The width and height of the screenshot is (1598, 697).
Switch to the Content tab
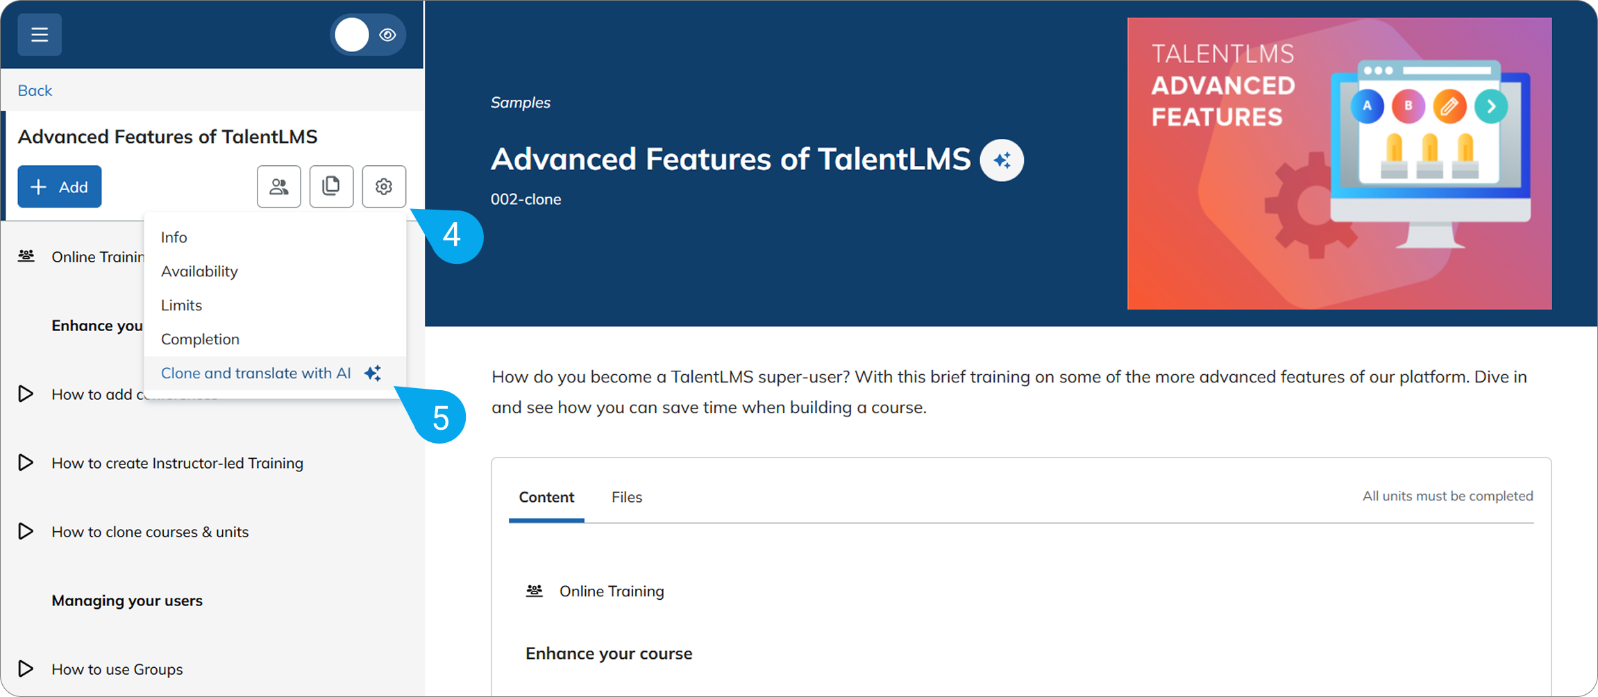(546, 497)
